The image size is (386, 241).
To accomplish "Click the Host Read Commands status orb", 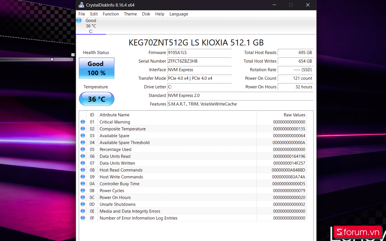I will (x=83, y=170).
